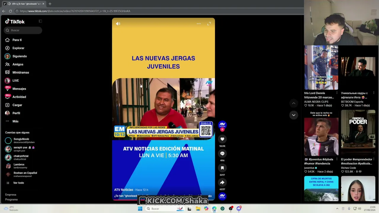Open the ALMA NEGRA CLIPS channel
379x213 pixels.
[316, 102]
